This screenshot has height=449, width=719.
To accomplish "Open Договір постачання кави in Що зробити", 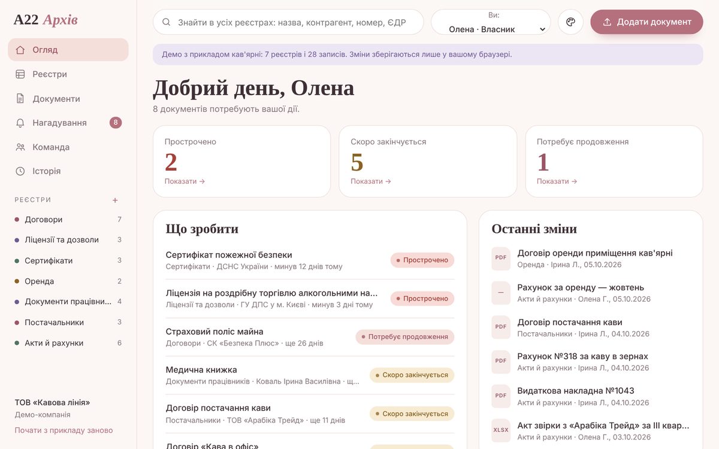I will pyautogui.click(x=310, y=414).
